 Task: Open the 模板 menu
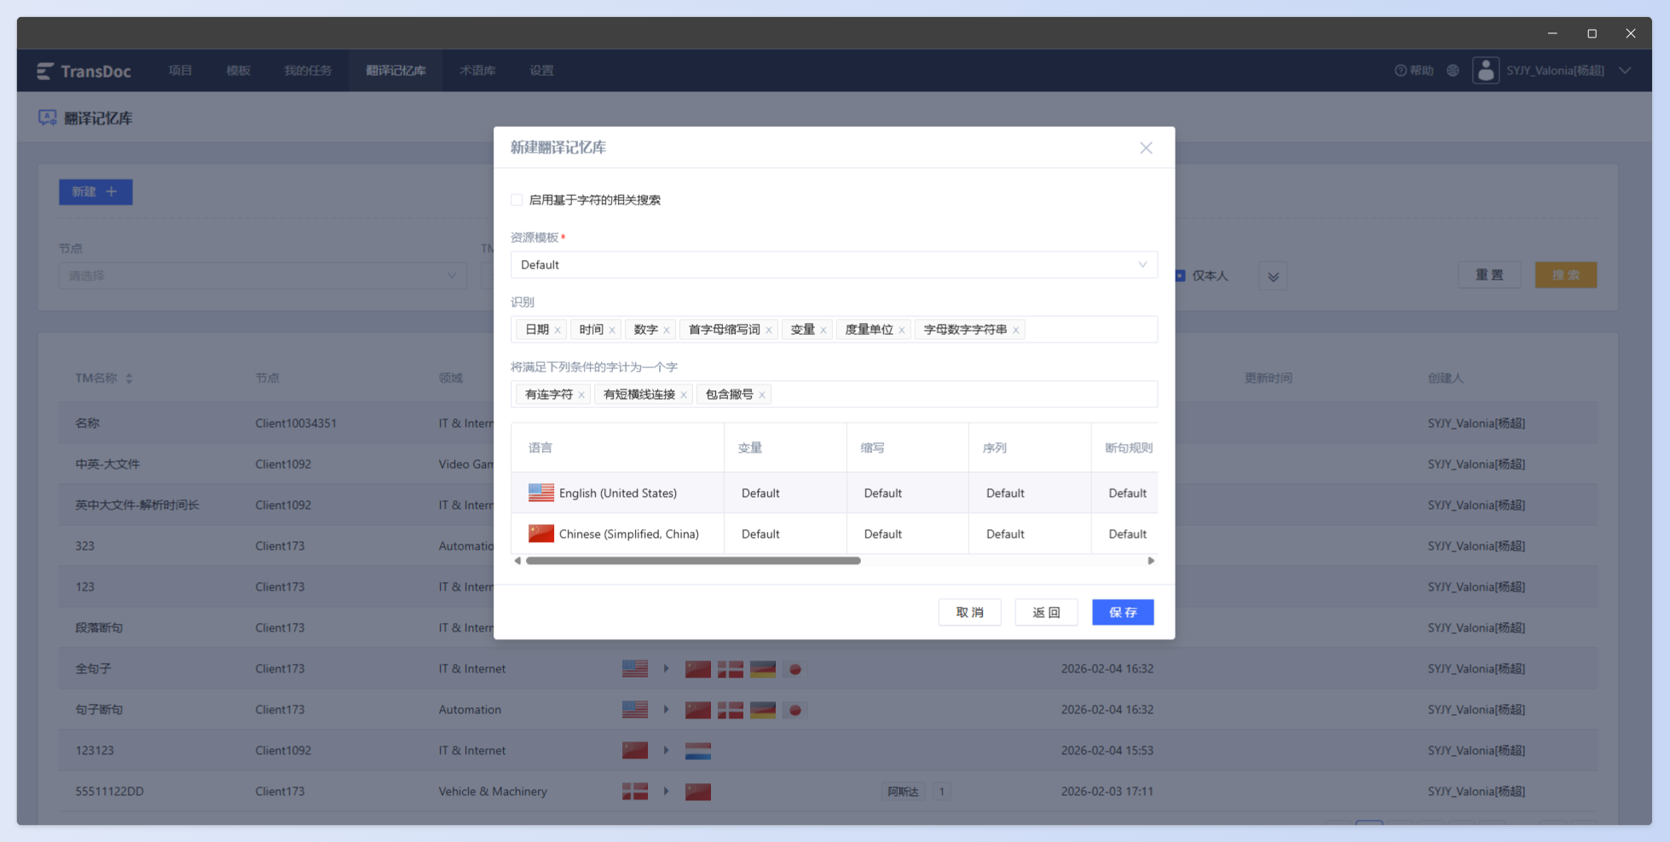[238, 71]
